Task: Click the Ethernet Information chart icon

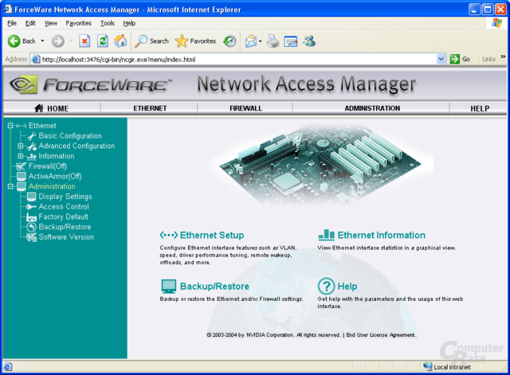Action: 326,235
